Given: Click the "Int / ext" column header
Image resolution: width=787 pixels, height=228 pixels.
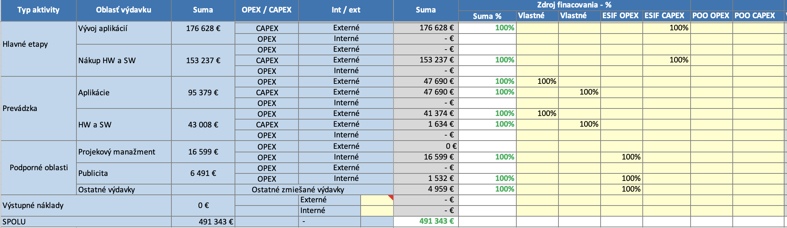Looking at the screenshot, I should [346, 10].
